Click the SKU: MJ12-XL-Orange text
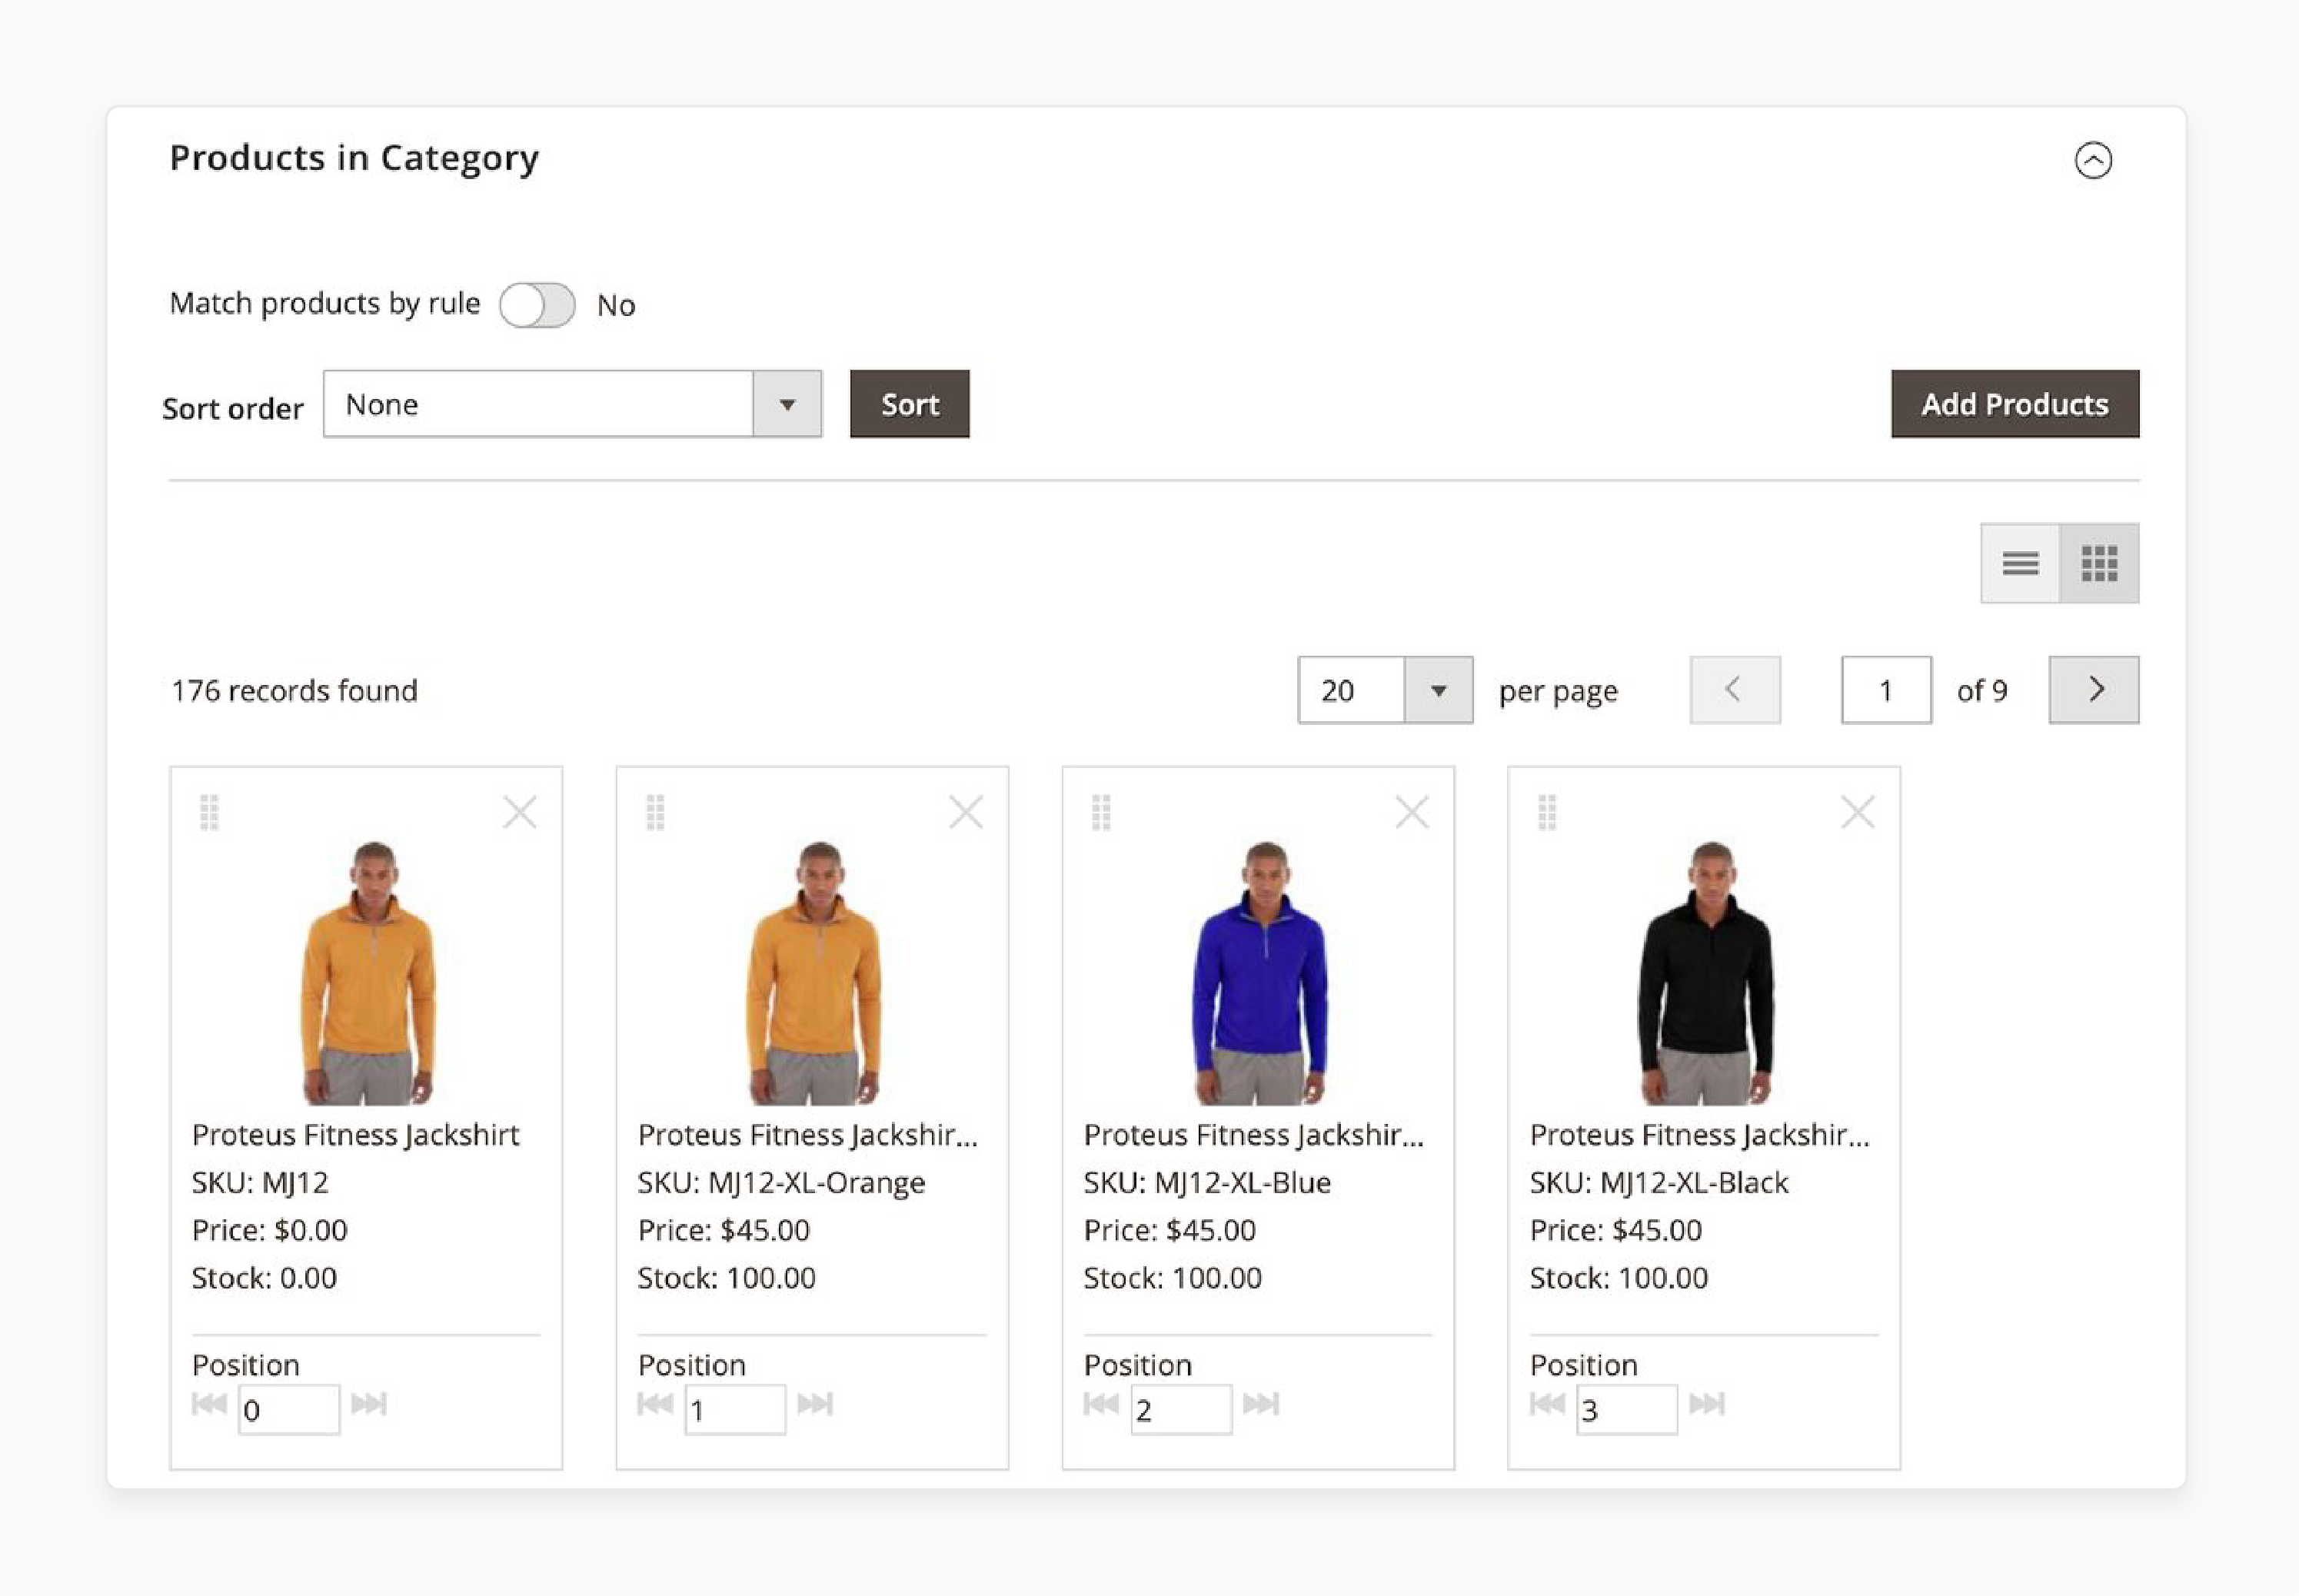The image size is (2299, 1596). click(781, 1183)
